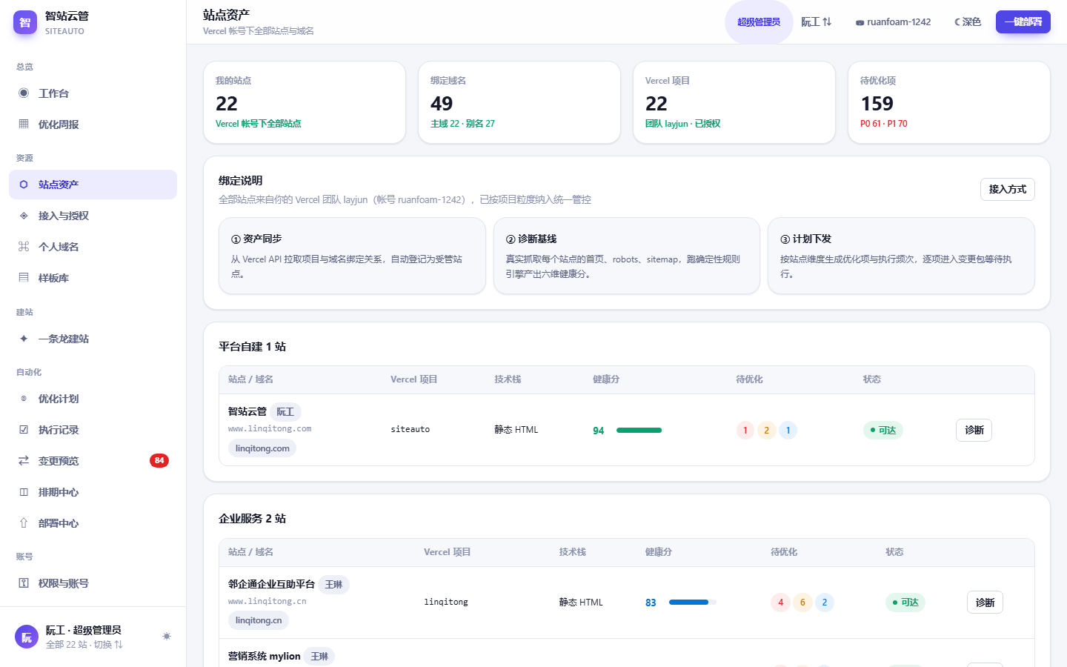The height and width of the screenshot is (667, 1067).
Task: Click the 部署中心 upload arrow icon
Action: [24, 523]
